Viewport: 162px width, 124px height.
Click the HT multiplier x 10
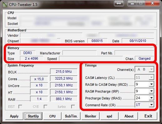(x=39, y=92)
